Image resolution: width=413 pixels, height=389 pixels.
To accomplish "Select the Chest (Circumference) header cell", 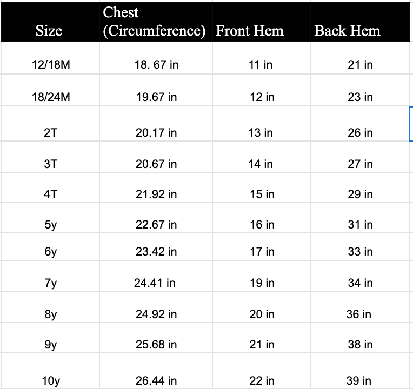I will pos(155,22).
